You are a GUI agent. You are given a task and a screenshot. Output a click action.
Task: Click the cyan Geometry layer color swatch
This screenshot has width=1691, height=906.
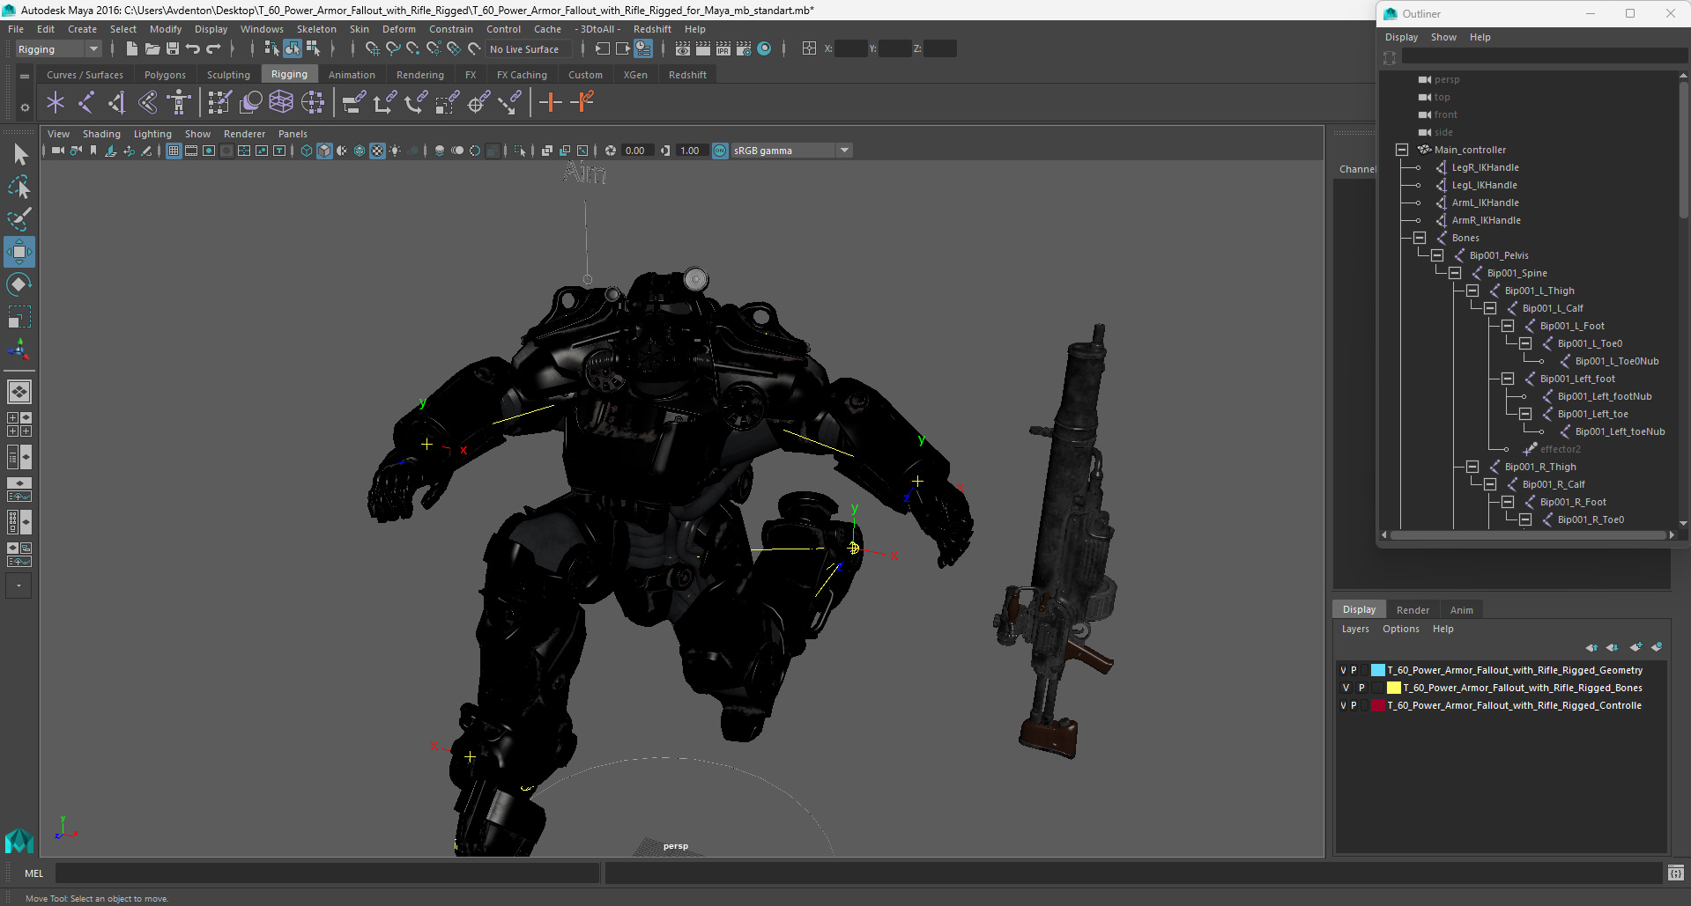point(1378,670)
